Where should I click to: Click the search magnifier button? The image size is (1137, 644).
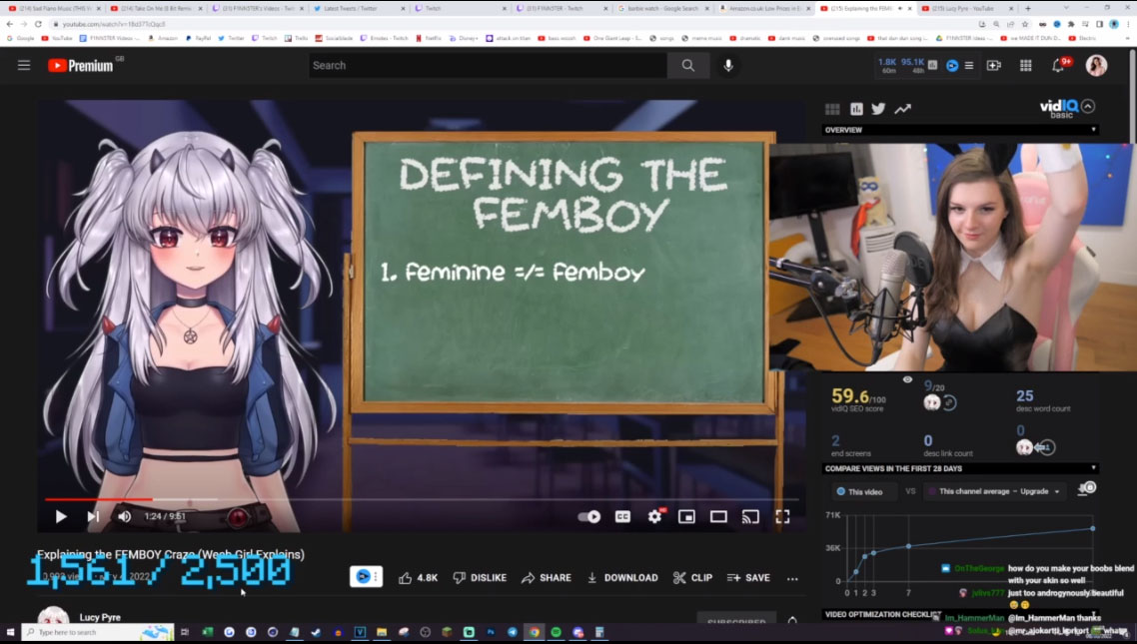point(687,65)
